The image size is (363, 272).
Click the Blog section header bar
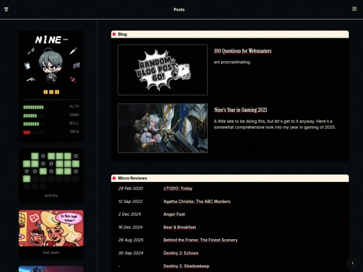pos(230,34)
